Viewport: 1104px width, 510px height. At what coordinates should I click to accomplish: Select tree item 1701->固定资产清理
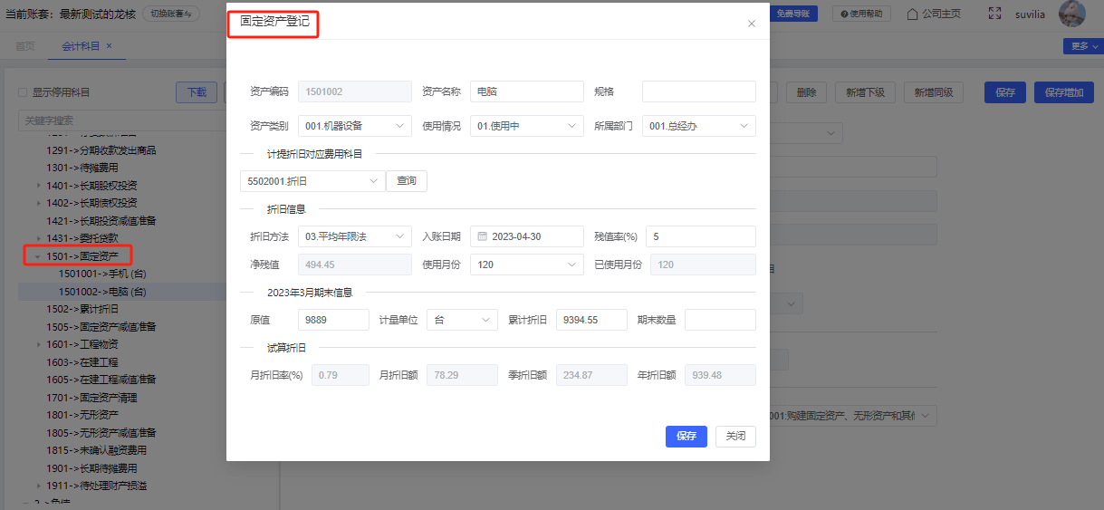coord(91,398)
